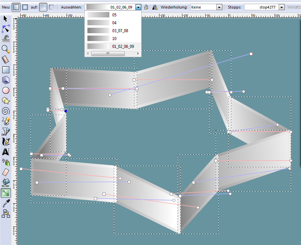Image resolution: width=301 pixels, height=245 pixels.
Task: Select the Star polygon tool
Action: [x=5, y=101]
